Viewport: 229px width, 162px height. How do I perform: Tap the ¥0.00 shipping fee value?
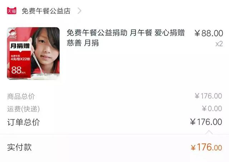(212, 109)
